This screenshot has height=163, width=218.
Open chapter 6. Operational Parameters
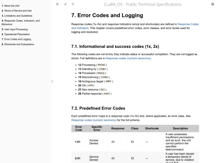(x=16, y=34)
